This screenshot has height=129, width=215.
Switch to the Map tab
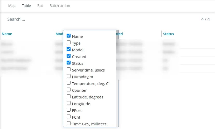[12, 6]
